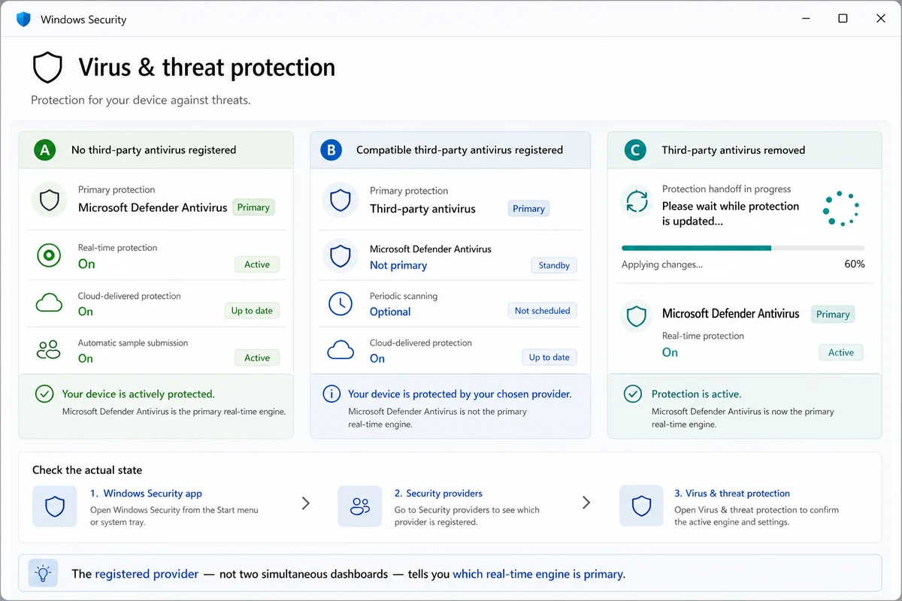Click 'Protection is active.' message
Viewport: 902px width, 601px height.
point(696,394)
